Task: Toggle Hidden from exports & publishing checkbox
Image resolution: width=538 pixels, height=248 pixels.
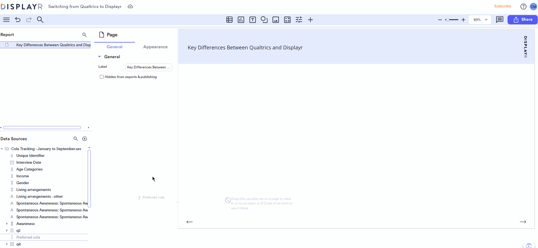Action: [x=102, y=77]
